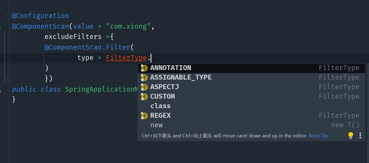Pick the new T() completion

click(251, 125)
